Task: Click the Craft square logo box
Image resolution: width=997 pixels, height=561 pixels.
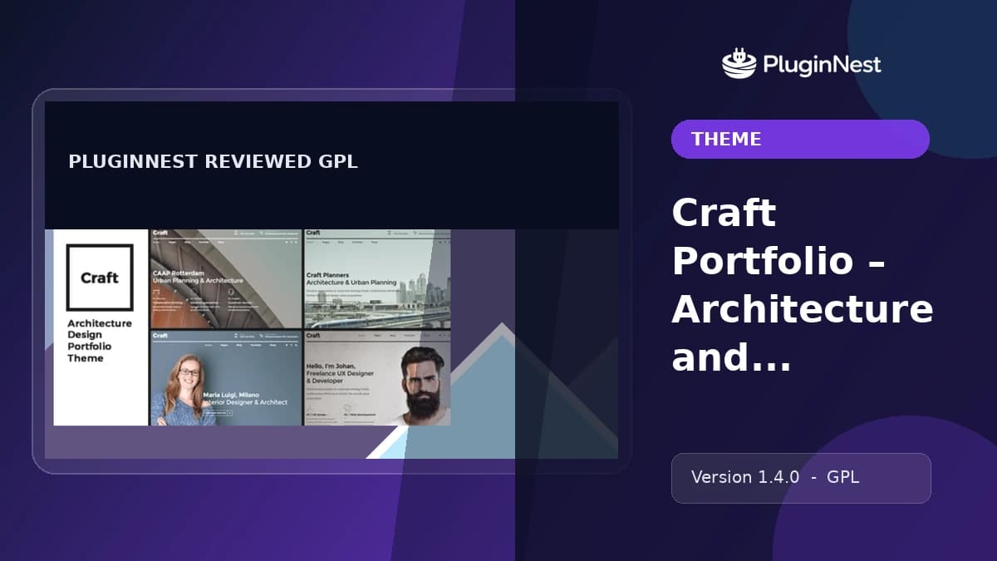Action: [x=100, y=277]
